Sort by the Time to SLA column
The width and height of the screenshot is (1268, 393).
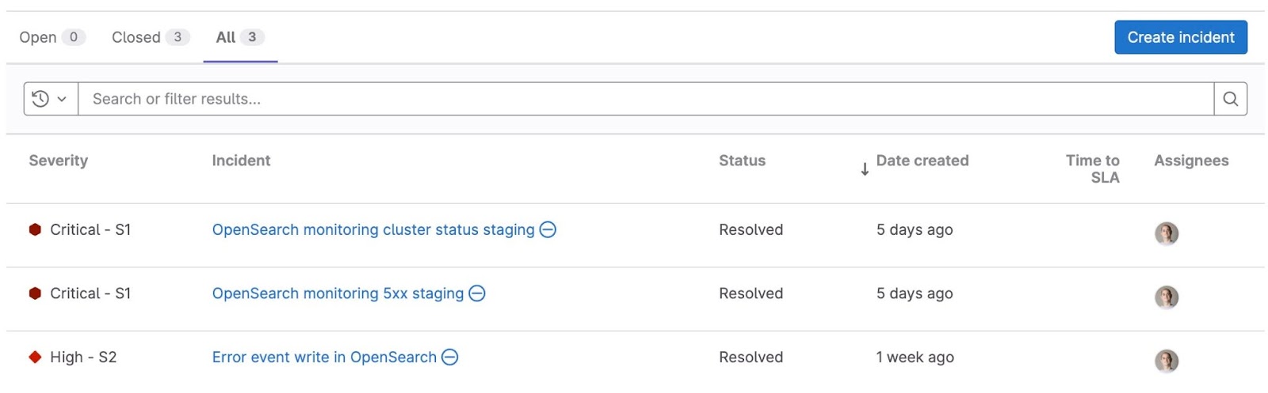click(x=1092, y=168)
